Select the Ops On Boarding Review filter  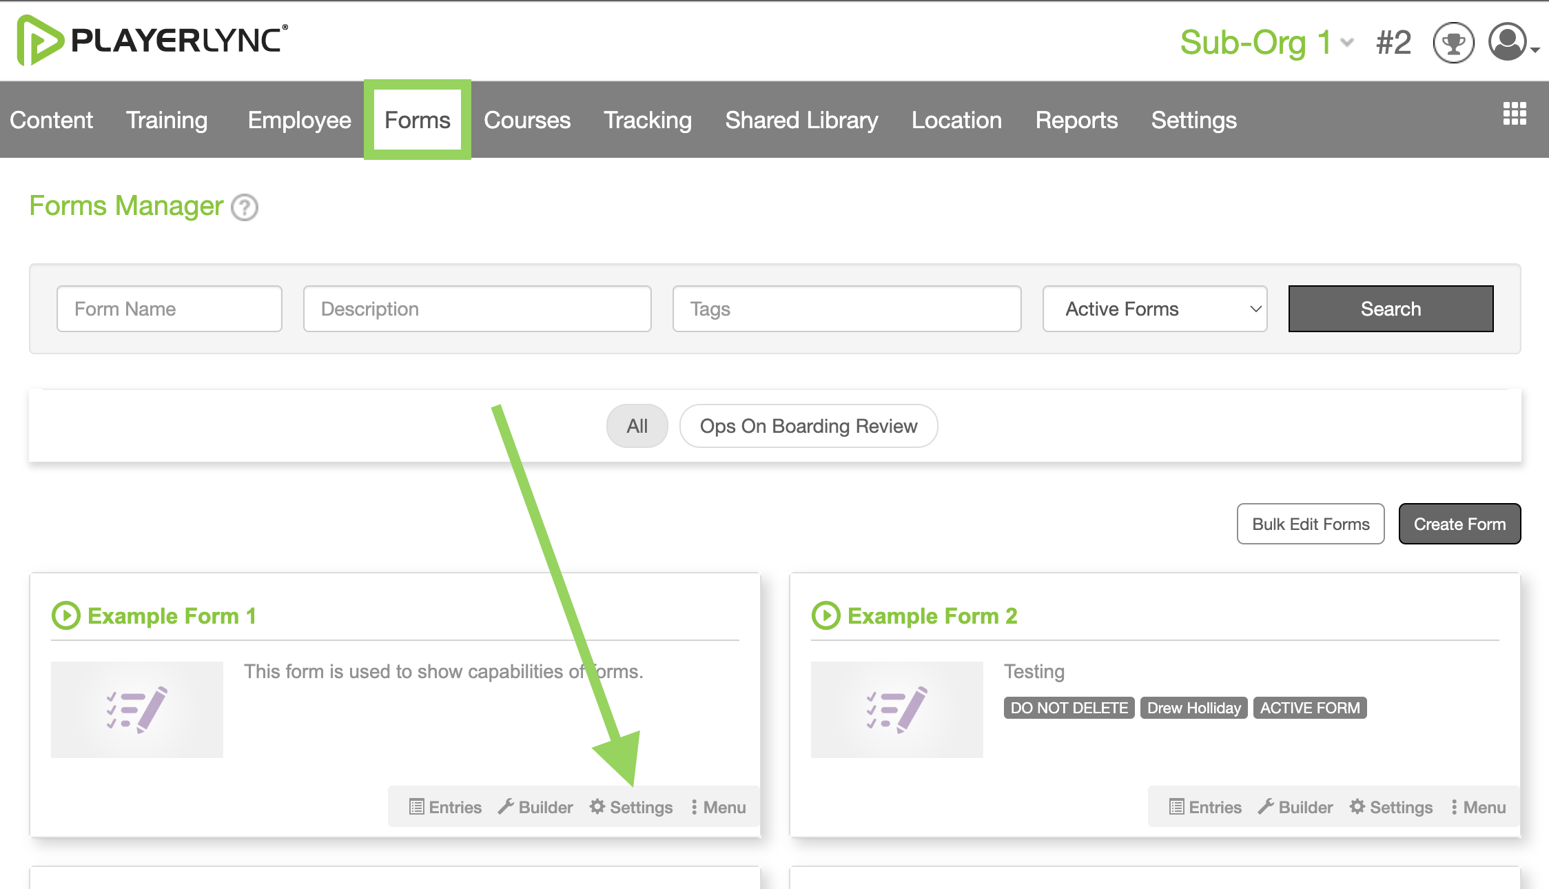coord(808,426)
